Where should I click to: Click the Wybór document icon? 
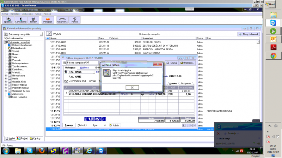[x=49, y=34]
